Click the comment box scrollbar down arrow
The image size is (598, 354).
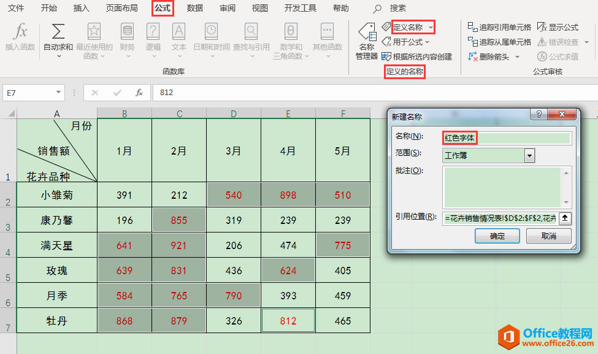coord(566,202)
